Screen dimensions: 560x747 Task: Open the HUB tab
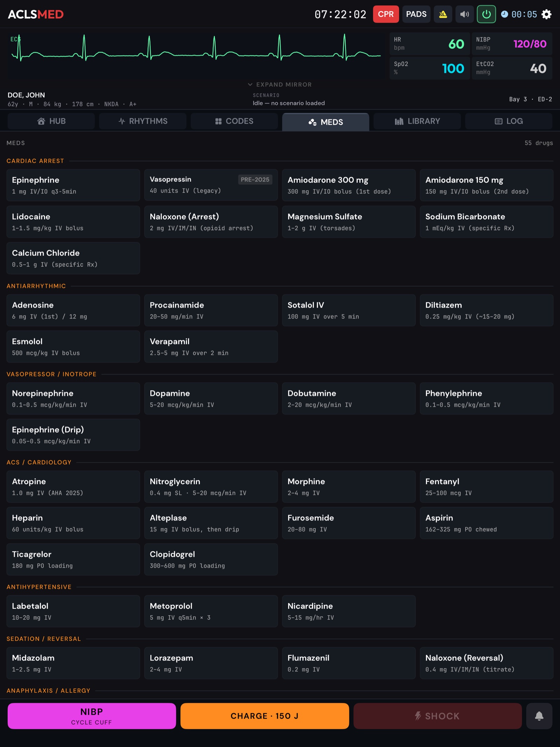point(51,121)
